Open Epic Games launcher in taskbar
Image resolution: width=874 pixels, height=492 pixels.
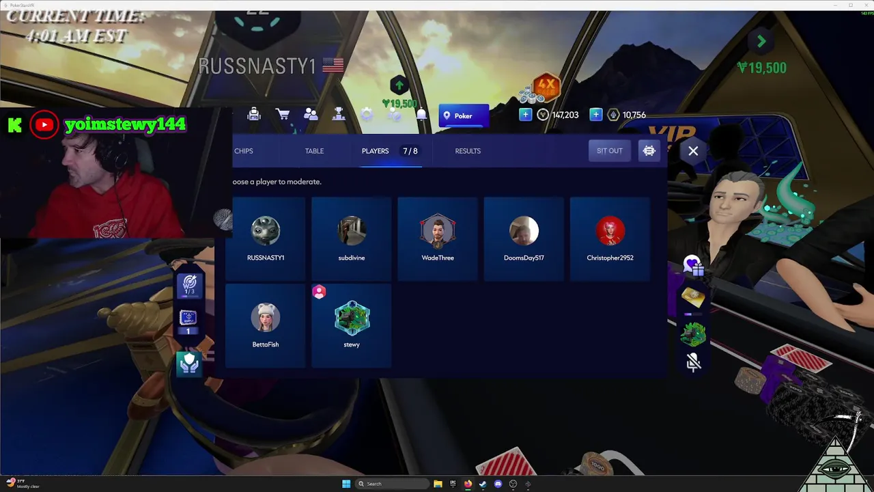(x=453, y=484)
